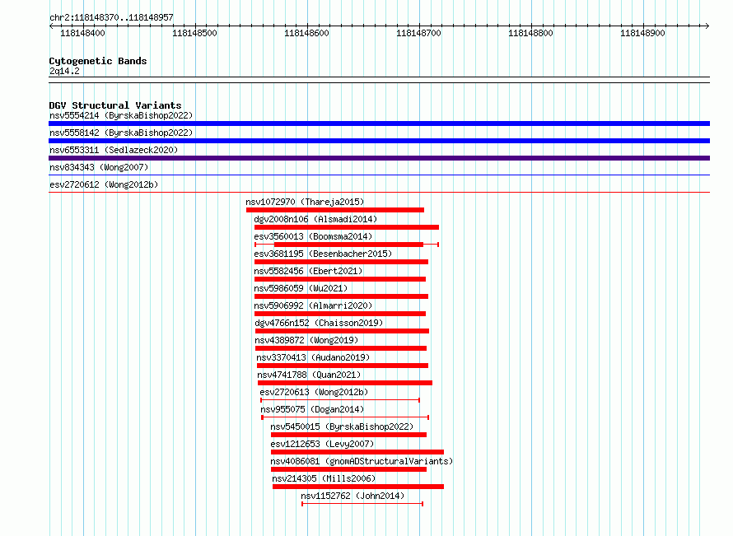Click the thin red interval under esv2720613
Screen dimensions: 733x536
340,400
